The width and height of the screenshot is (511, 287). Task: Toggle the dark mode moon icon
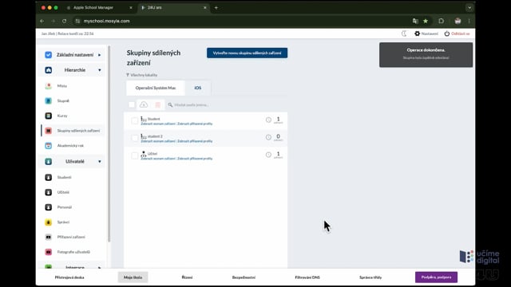[x=404, y=33]
